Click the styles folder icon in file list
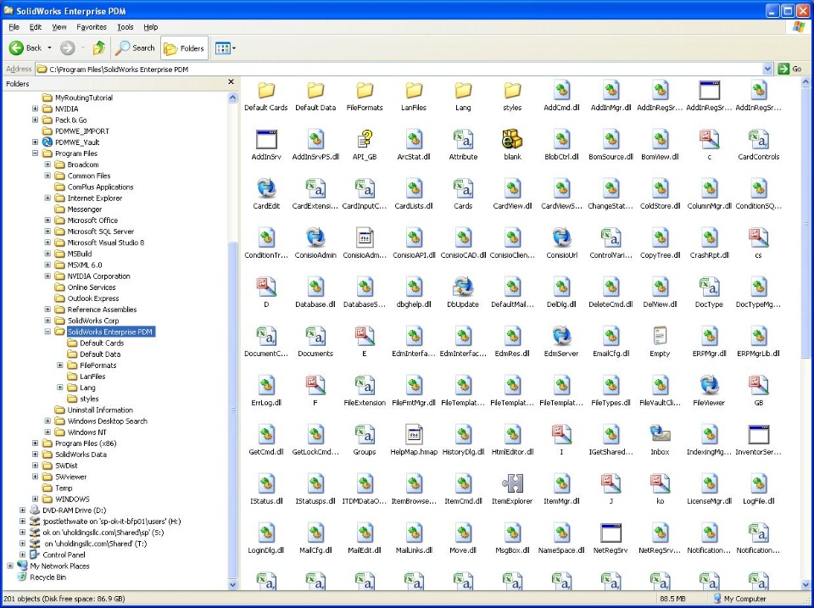This screenshot has width=814, height=608. click(x=512, y=91)
